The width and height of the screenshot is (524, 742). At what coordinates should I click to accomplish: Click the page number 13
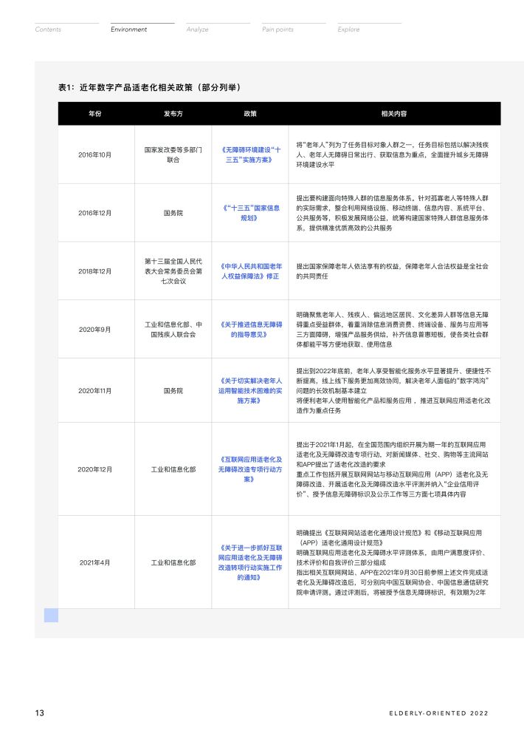point(40,712)
